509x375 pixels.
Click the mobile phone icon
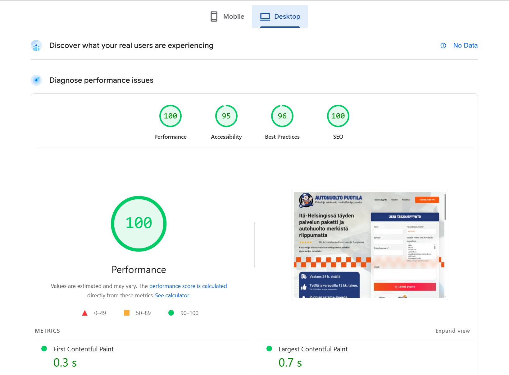(214, 16)
